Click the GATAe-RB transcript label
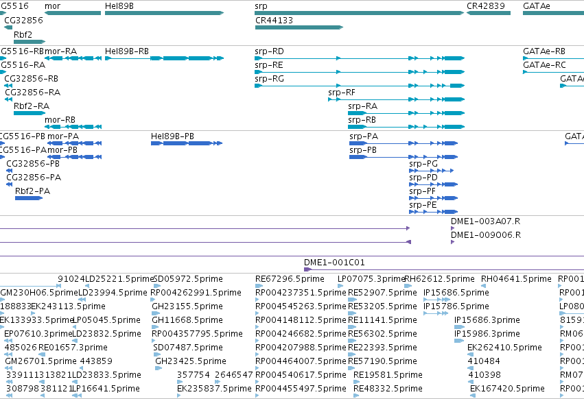This screenshot has height=399, width=584. (x=544, y=51)
